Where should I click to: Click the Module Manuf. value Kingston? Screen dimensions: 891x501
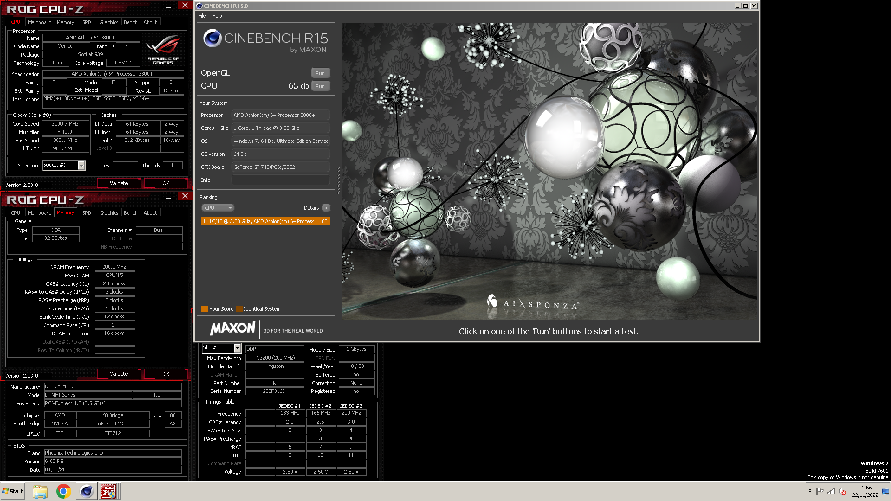coord(274,366)
